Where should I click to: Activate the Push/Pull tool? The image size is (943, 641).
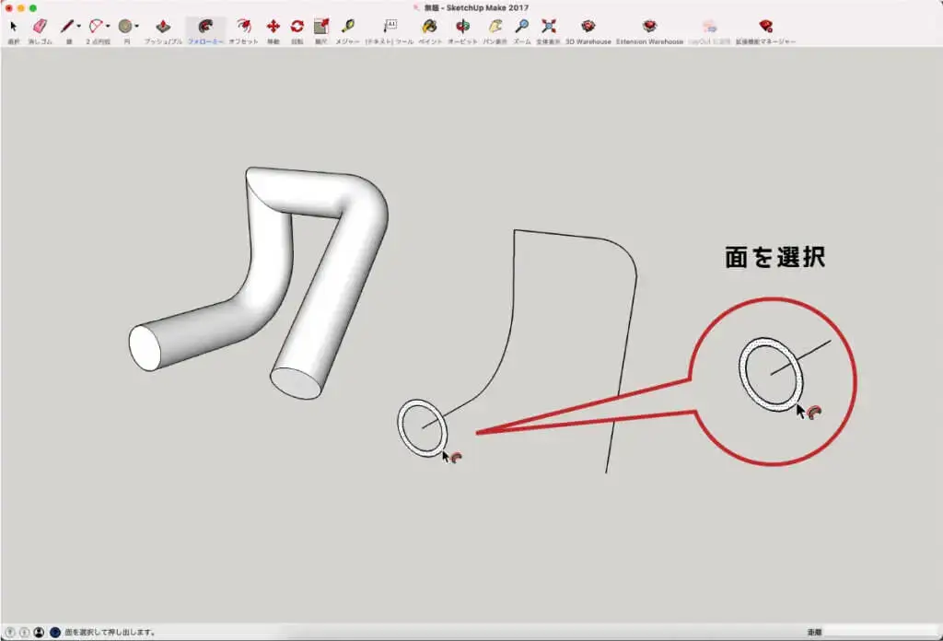[163, 27]
